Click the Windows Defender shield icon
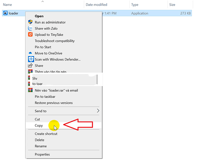 tap(30, 59)
